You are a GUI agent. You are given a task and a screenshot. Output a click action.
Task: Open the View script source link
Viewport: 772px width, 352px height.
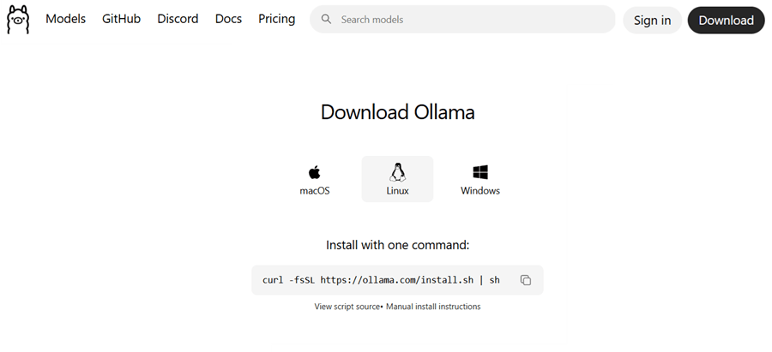point(347,307)
